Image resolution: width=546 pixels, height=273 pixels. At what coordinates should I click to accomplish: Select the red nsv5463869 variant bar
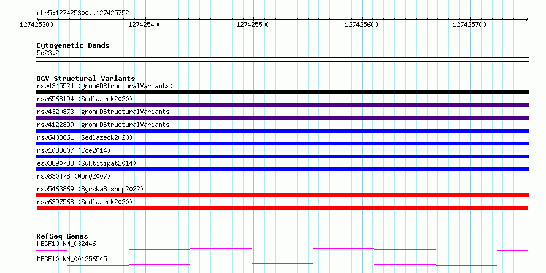point(282,195)
